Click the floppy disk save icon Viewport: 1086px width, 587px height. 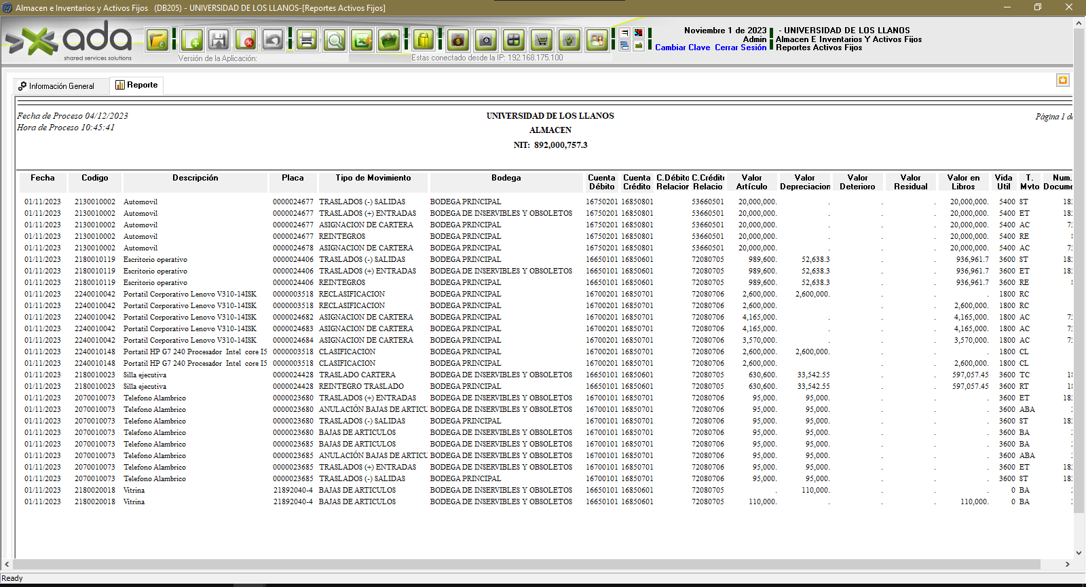click(x=219, y=41)
